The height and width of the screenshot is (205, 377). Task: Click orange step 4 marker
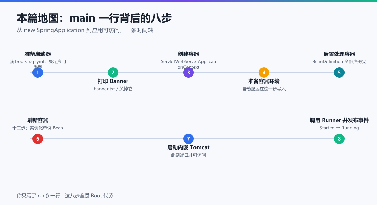264,73
